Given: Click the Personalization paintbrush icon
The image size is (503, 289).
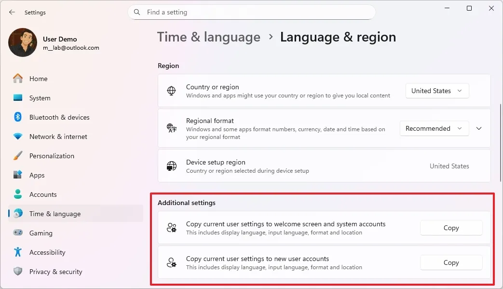Looking at the screenshot, I should 18,156.
